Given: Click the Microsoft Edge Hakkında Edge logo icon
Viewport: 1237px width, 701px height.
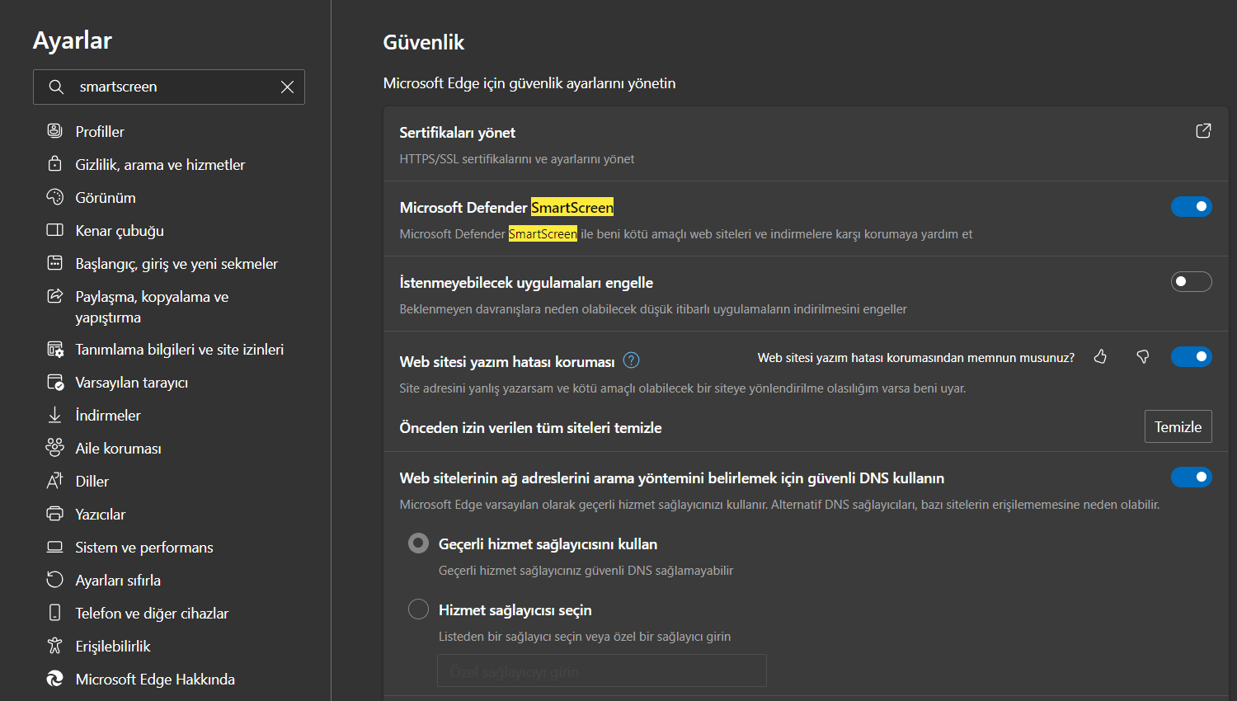Looking at the screenshot, I should click(55, 679).
